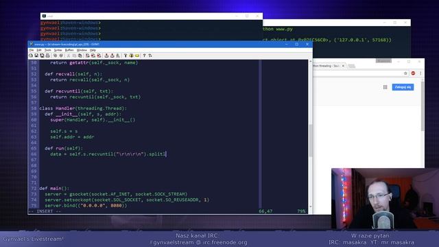Click the Find Next toolbar icon
The image size is (439, 247).
pos(93,56)
